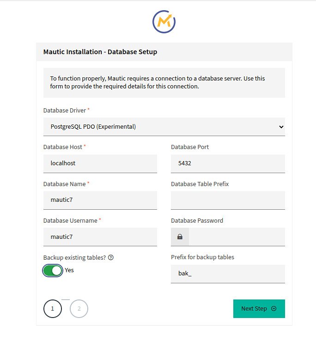Image resolution: width=316 pixels, height=343 pixels.
Task: Open the Database Driver dropdown
Action: pyautogui.click(x=164, y=126)
